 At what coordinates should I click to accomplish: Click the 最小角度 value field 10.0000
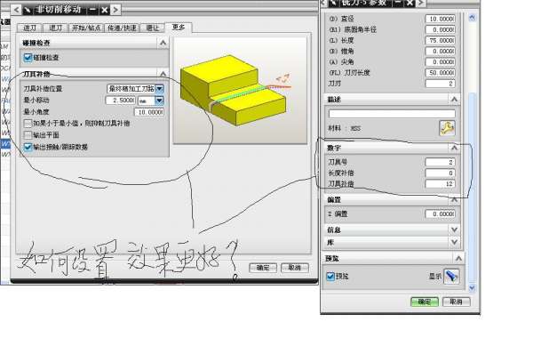pyautogui.click(x=149, y=112)
